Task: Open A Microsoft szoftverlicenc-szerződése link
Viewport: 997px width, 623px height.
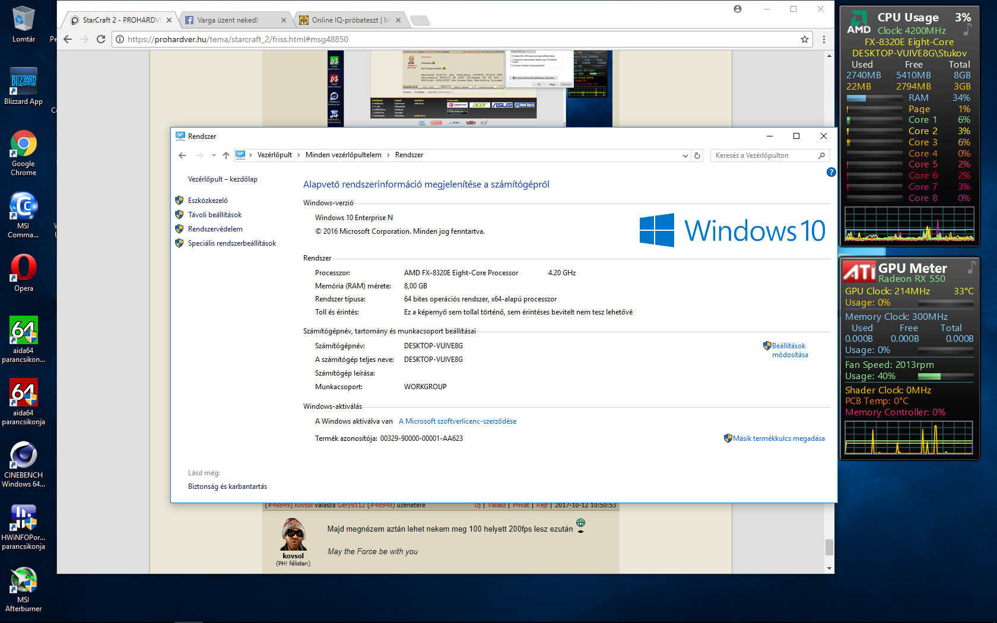Action: [x=458, y=421]
